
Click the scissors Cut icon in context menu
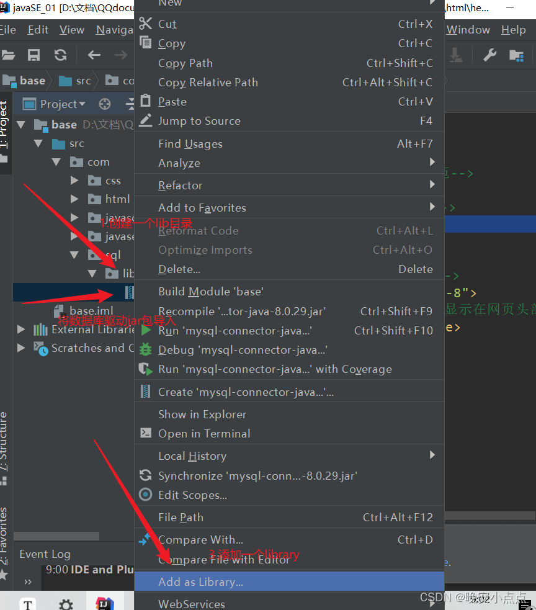point(145,24)
